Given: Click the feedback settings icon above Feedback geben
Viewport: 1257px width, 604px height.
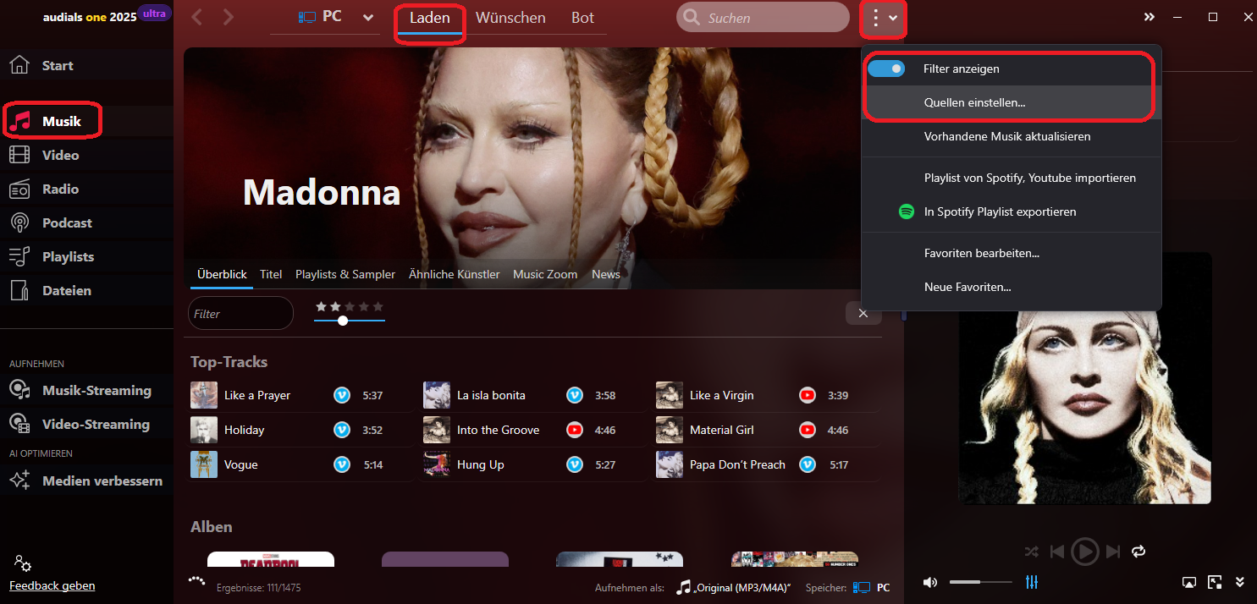Looking at the screenshot, I should click(22, 563).
